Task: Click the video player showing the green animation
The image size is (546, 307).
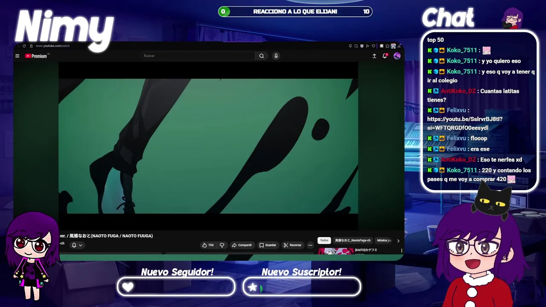Action: pyautogui.click(x=208, y=146)
